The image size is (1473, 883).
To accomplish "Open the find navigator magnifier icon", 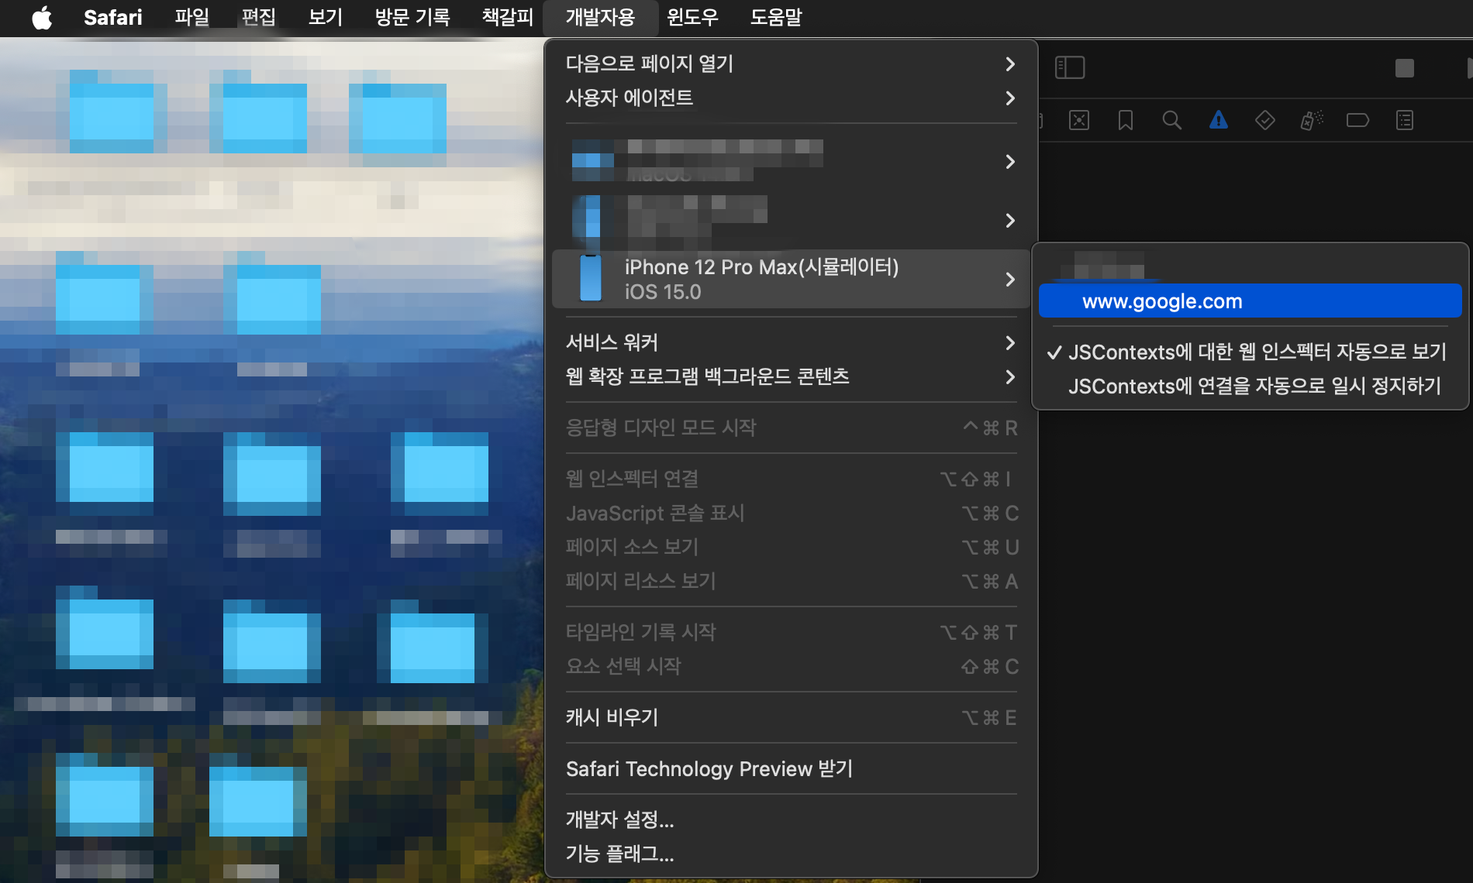I will coord(1172,120).
